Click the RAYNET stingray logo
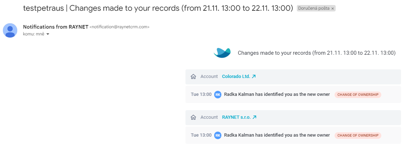The image size is (405, 147). (222, 53)
